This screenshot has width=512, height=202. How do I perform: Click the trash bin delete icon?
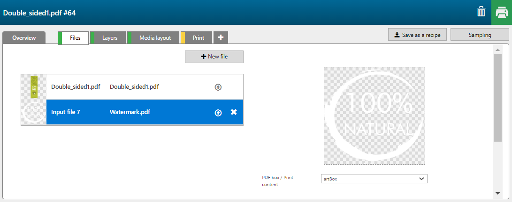(481, 12)
